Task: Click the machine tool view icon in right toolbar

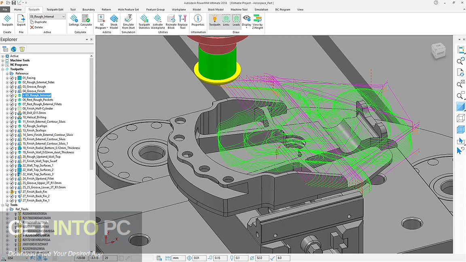Action: click(461, 50)
